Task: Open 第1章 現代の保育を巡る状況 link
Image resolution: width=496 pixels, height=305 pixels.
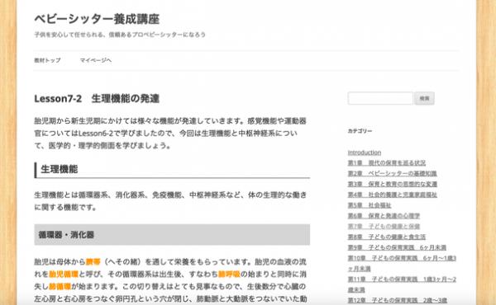Action: point(387,163)
